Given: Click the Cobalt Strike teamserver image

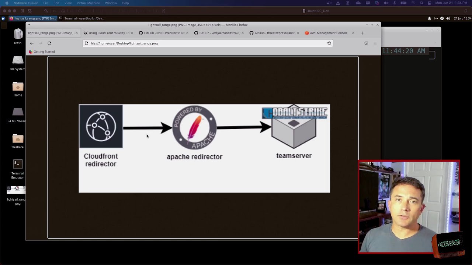Looking at the screenshot, I should [294, 127].
